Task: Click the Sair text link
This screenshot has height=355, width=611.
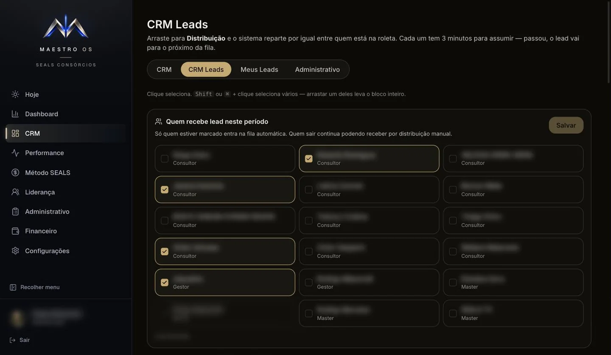Action: tap(25, 340)
